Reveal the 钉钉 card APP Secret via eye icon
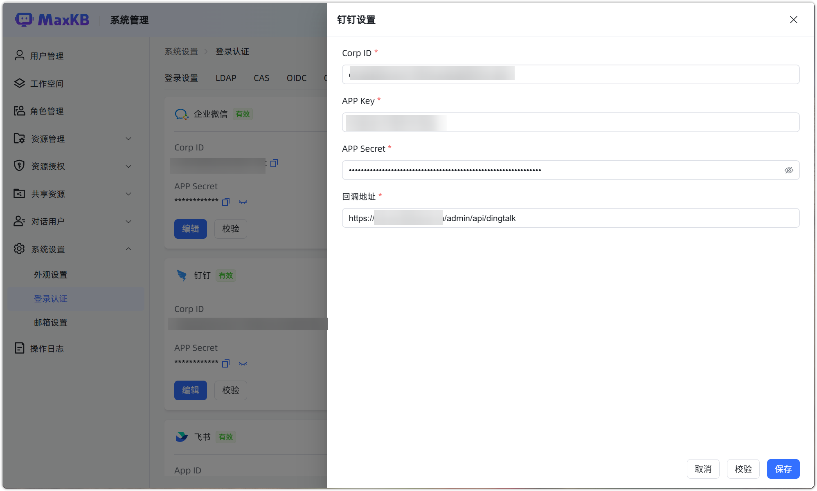Viewport: 817px width, 491px height. pos(243,363)
